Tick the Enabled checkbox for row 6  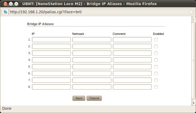pos(156,74)
